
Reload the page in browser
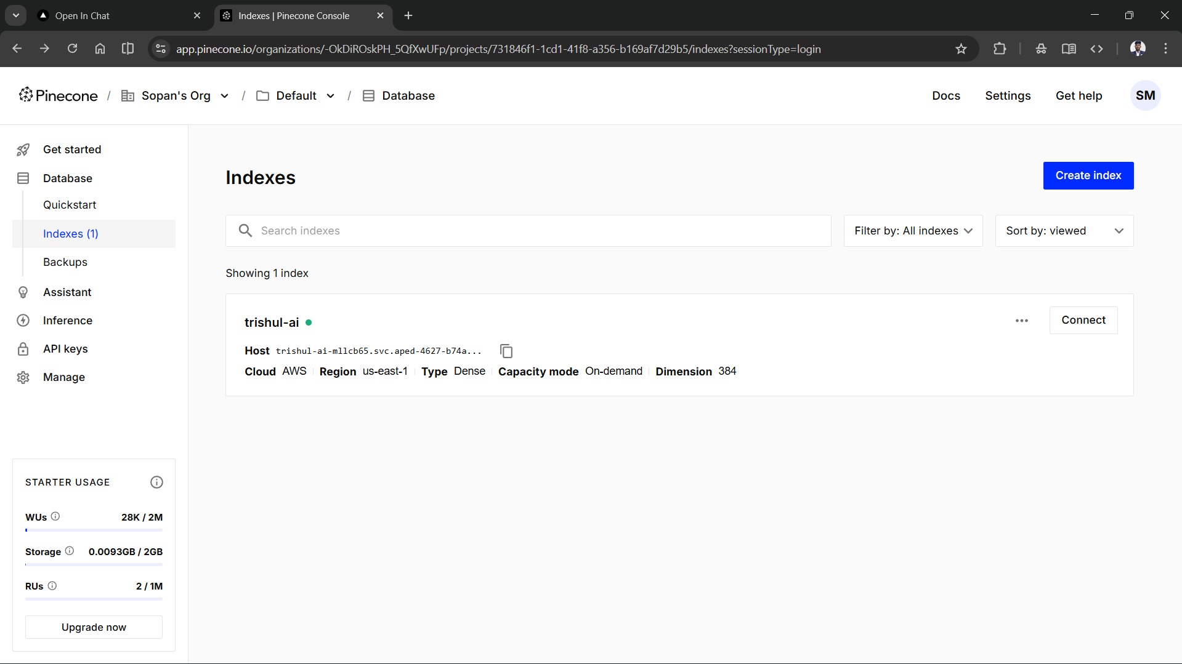click(73, 49)
